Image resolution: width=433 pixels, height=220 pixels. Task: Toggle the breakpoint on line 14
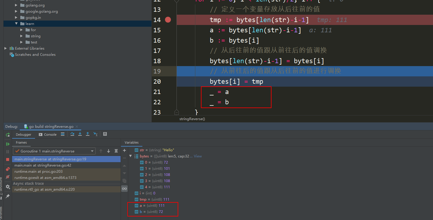point(168,20)
